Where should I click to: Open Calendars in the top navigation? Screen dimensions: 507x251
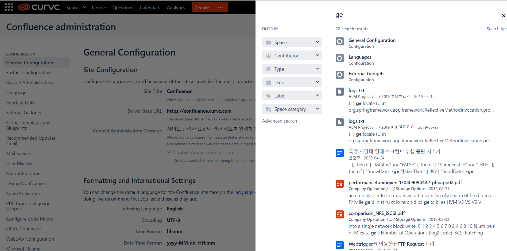tap(150, 8)
